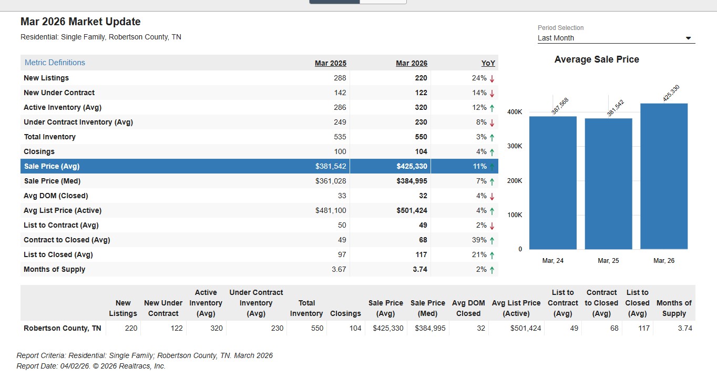Click the red down arrow for New Listings
Image resolution: width=717 pixels, height=388 pixels.
(492, 78)
